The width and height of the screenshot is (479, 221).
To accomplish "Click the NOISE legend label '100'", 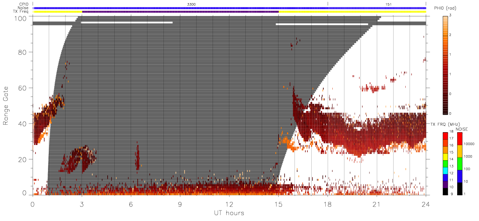I will click(468, 169).
